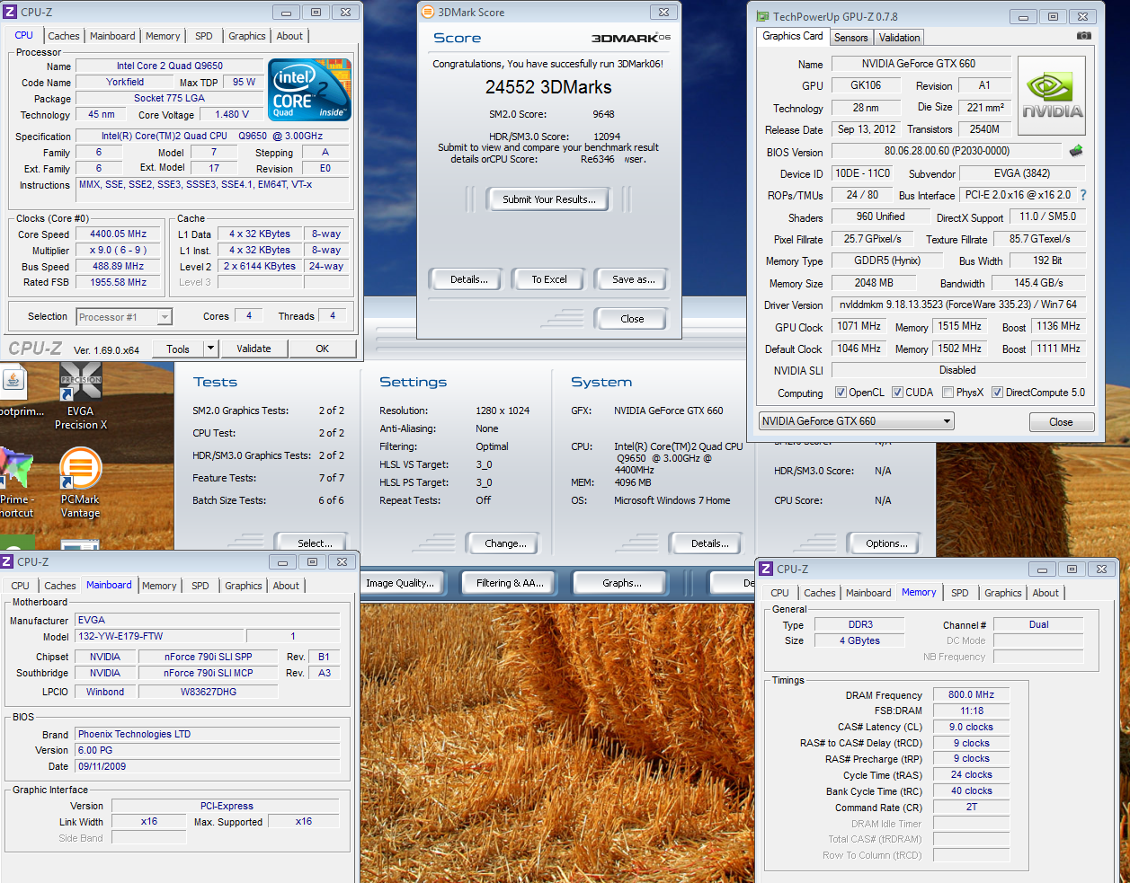Click the CPU-Z Memory window title icon

[766, 569]
